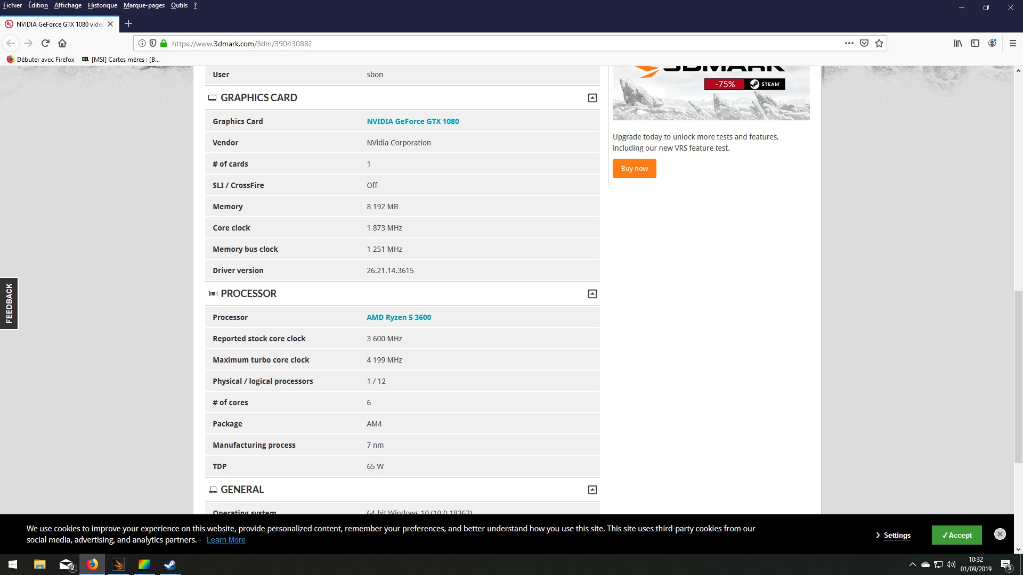Reload the current page
Screen dimensions: 1023x575
pyautogui.click(x=46, y=43)
